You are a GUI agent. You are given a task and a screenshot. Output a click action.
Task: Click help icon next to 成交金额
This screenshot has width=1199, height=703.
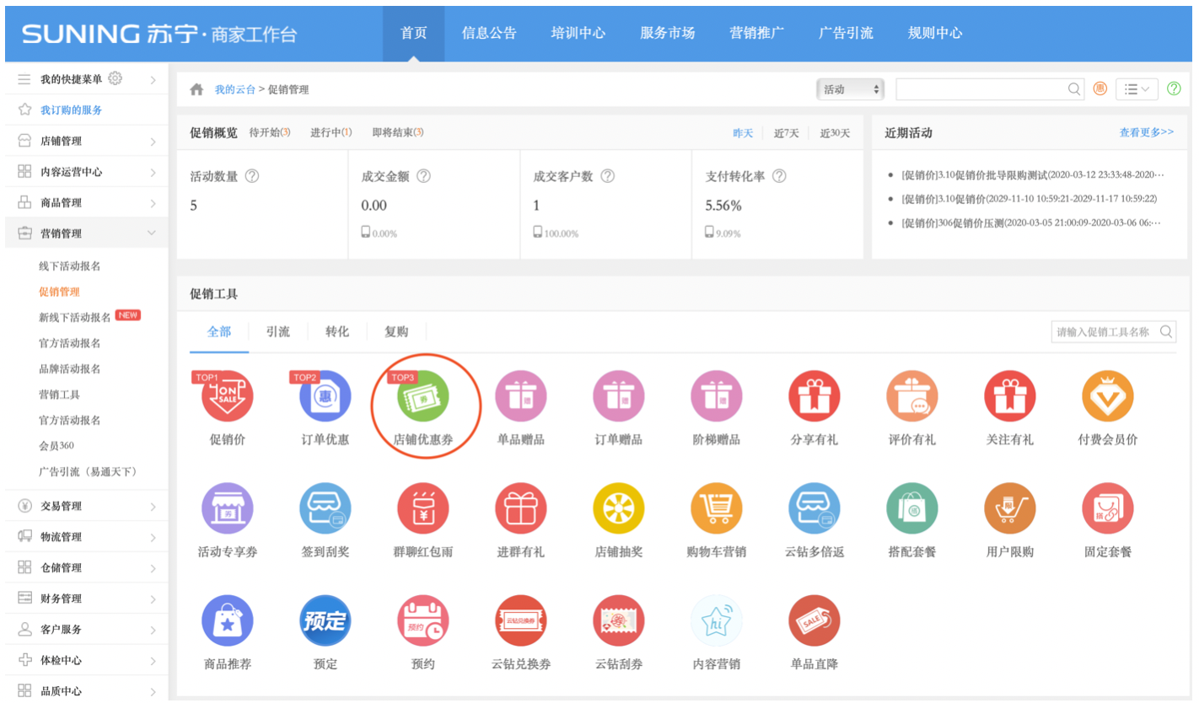point(423,177)
